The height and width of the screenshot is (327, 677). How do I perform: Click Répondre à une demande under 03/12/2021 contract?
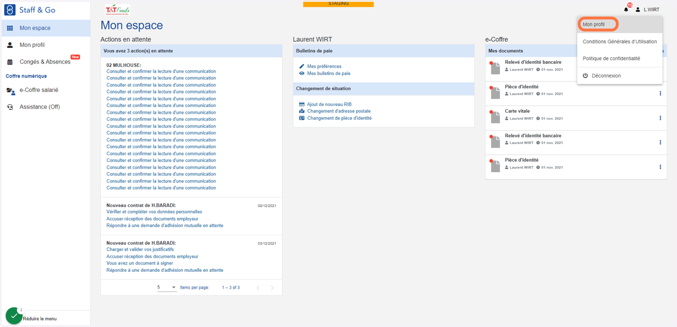[165, 270]
